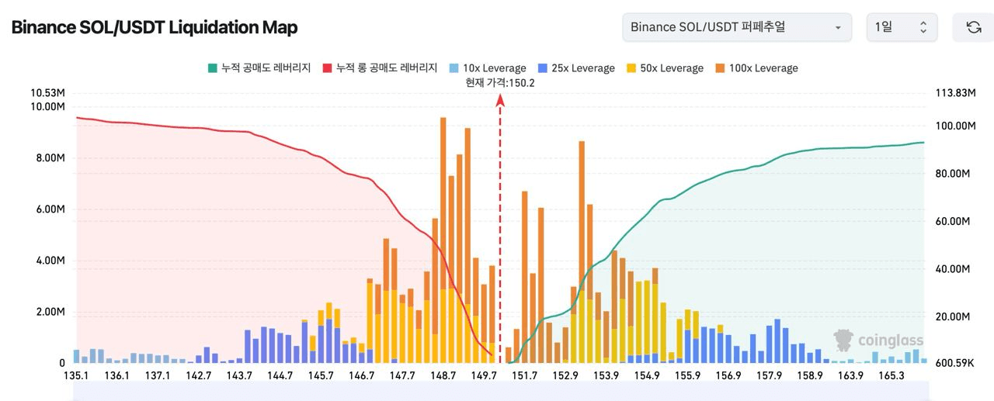
Task: Click the right axis value 100.00M
Action: pos(955,126)
